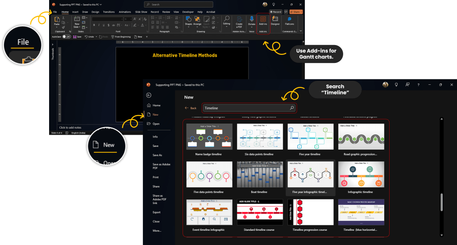
Task: Select the Five year infographic timeline template
Action: tap(310, 176)
